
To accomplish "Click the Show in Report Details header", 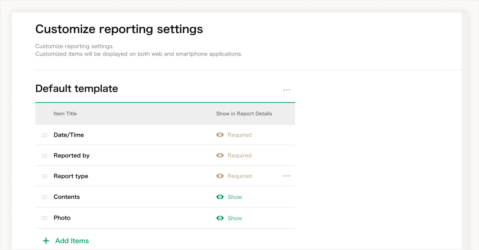I will (244, 114).
